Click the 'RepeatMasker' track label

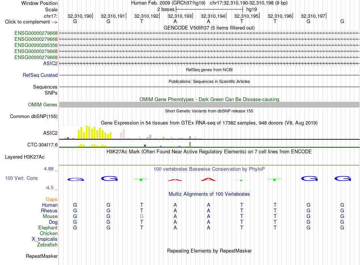42,256
